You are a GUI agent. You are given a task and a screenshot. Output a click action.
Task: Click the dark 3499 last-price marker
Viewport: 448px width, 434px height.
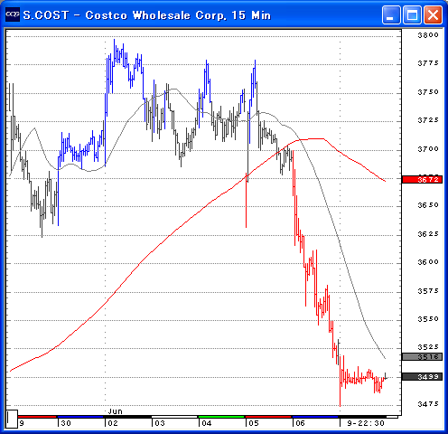[x=422, y=377]
